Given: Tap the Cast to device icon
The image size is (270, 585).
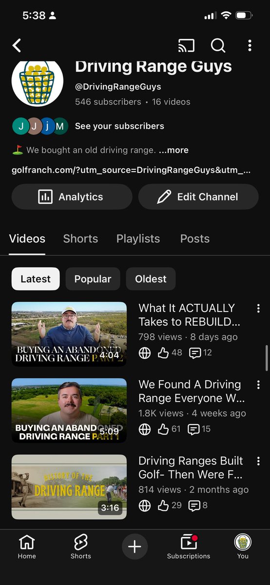Looking at the screenshot, I should pyautogui.click(x=186, y=46).
